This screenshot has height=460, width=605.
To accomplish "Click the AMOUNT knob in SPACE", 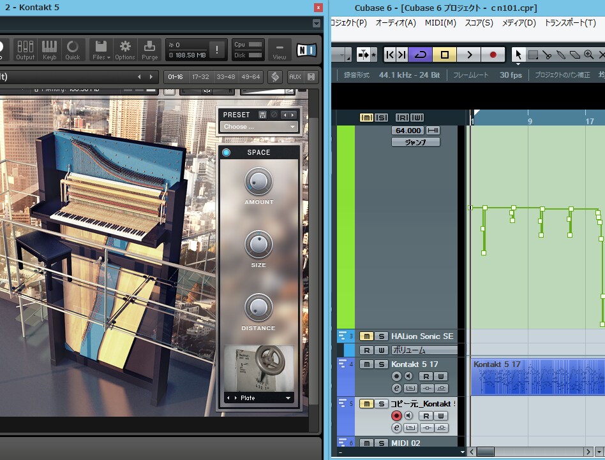I will coord(258,181).
